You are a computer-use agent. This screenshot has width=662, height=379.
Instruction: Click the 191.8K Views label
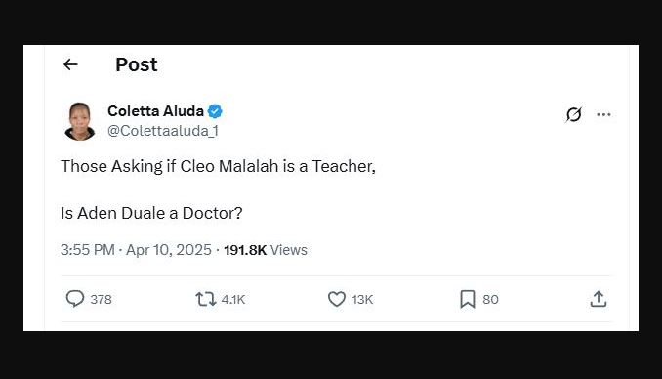(x=266, y=250)
